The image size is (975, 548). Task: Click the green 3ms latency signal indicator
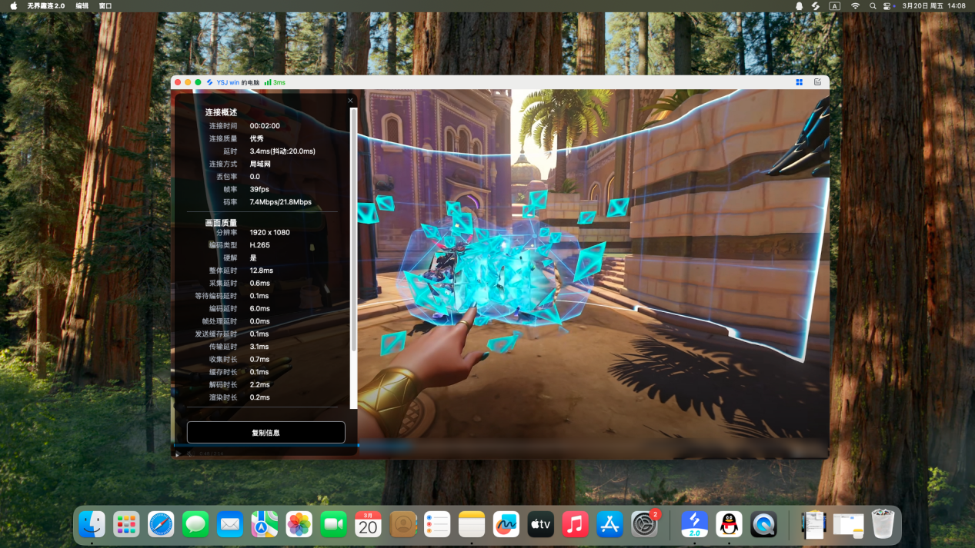point(275,82)
